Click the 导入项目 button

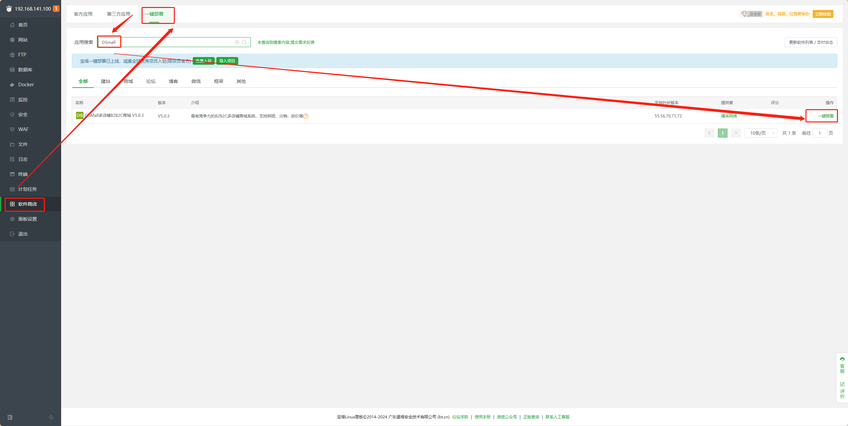coord(227,61)
